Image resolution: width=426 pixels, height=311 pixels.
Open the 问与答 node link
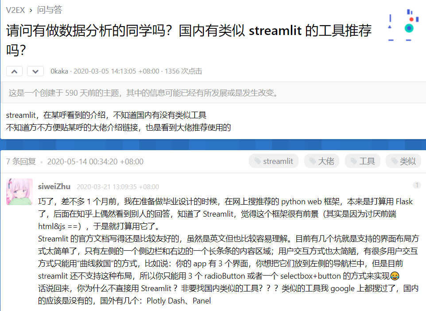click(50, 10)
